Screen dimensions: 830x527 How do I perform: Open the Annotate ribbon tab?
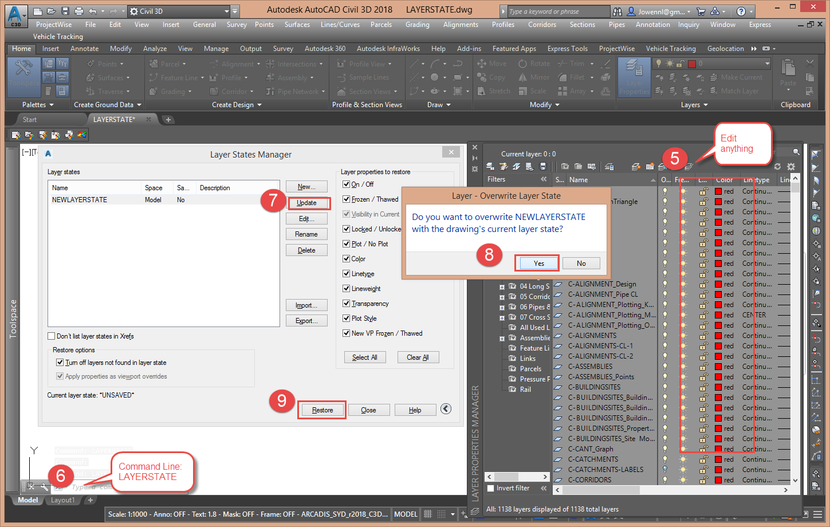84,49
